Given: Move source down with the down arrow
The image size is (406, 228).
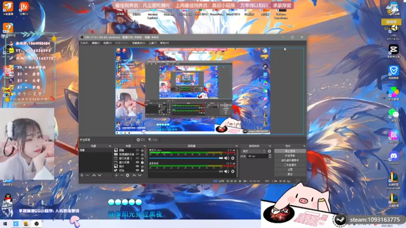Looking at the screenshot, I should (140, 175).
